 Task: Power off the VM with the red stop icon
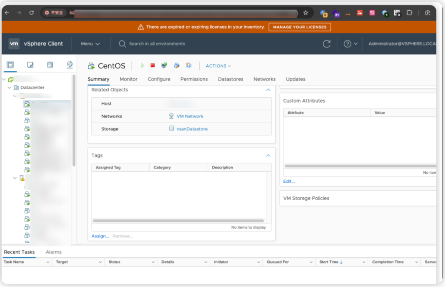tap(153, 65)
